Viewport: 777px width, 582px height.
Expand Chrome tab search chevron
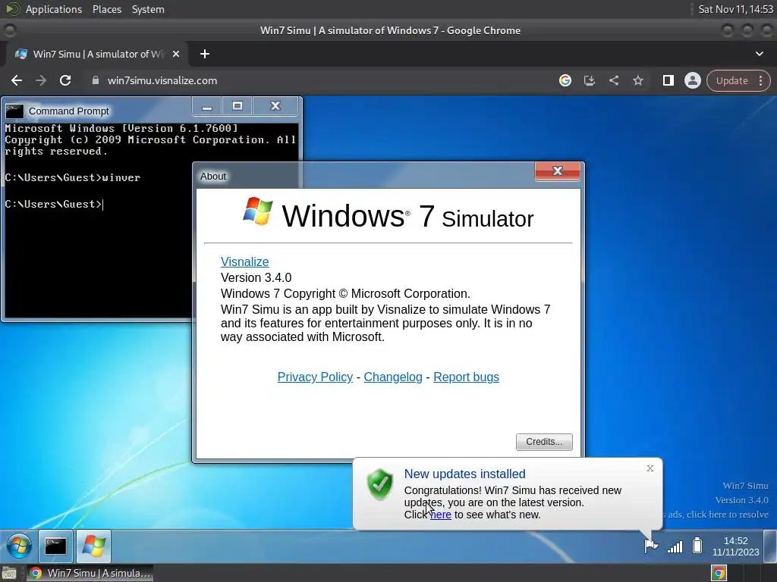(x=759, y=54)
